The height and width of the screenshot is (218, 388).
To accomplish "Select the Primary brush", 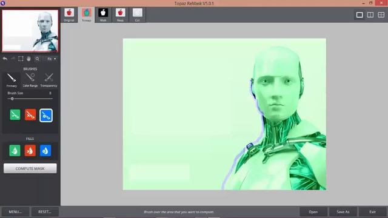I will click(x=12, y=80).
